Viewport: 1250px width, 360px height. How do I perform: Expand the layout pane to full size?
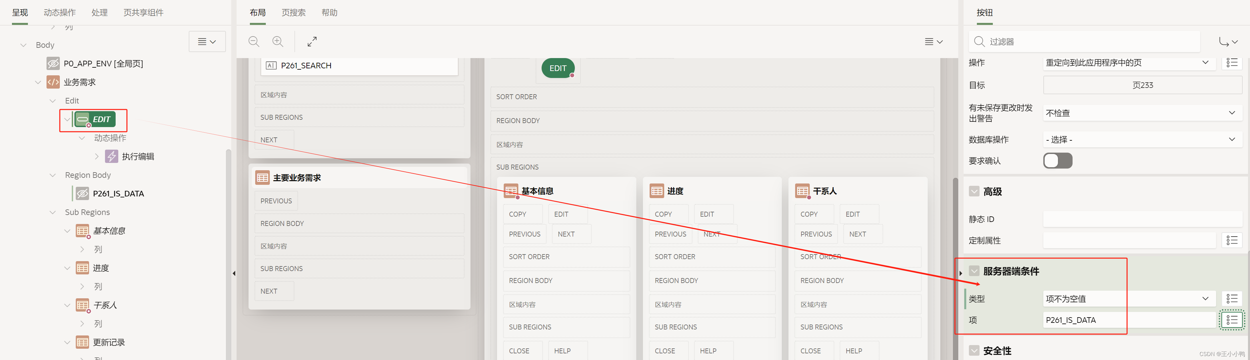coord(312,42)
